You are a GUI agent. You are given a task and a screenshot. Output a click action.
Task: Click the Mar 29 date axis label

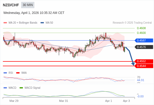pyautogui.click(x=14, y=101)
